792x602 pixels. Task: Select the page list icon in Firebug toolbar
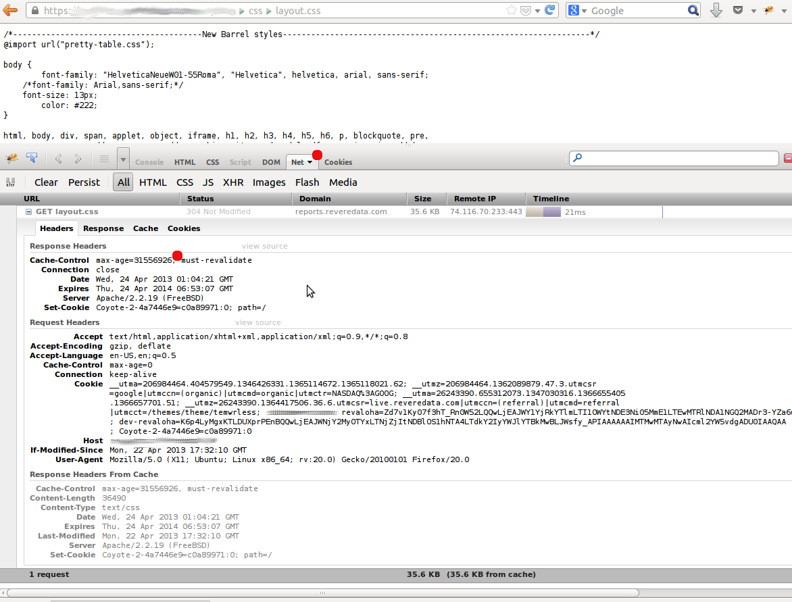[104, 158]
